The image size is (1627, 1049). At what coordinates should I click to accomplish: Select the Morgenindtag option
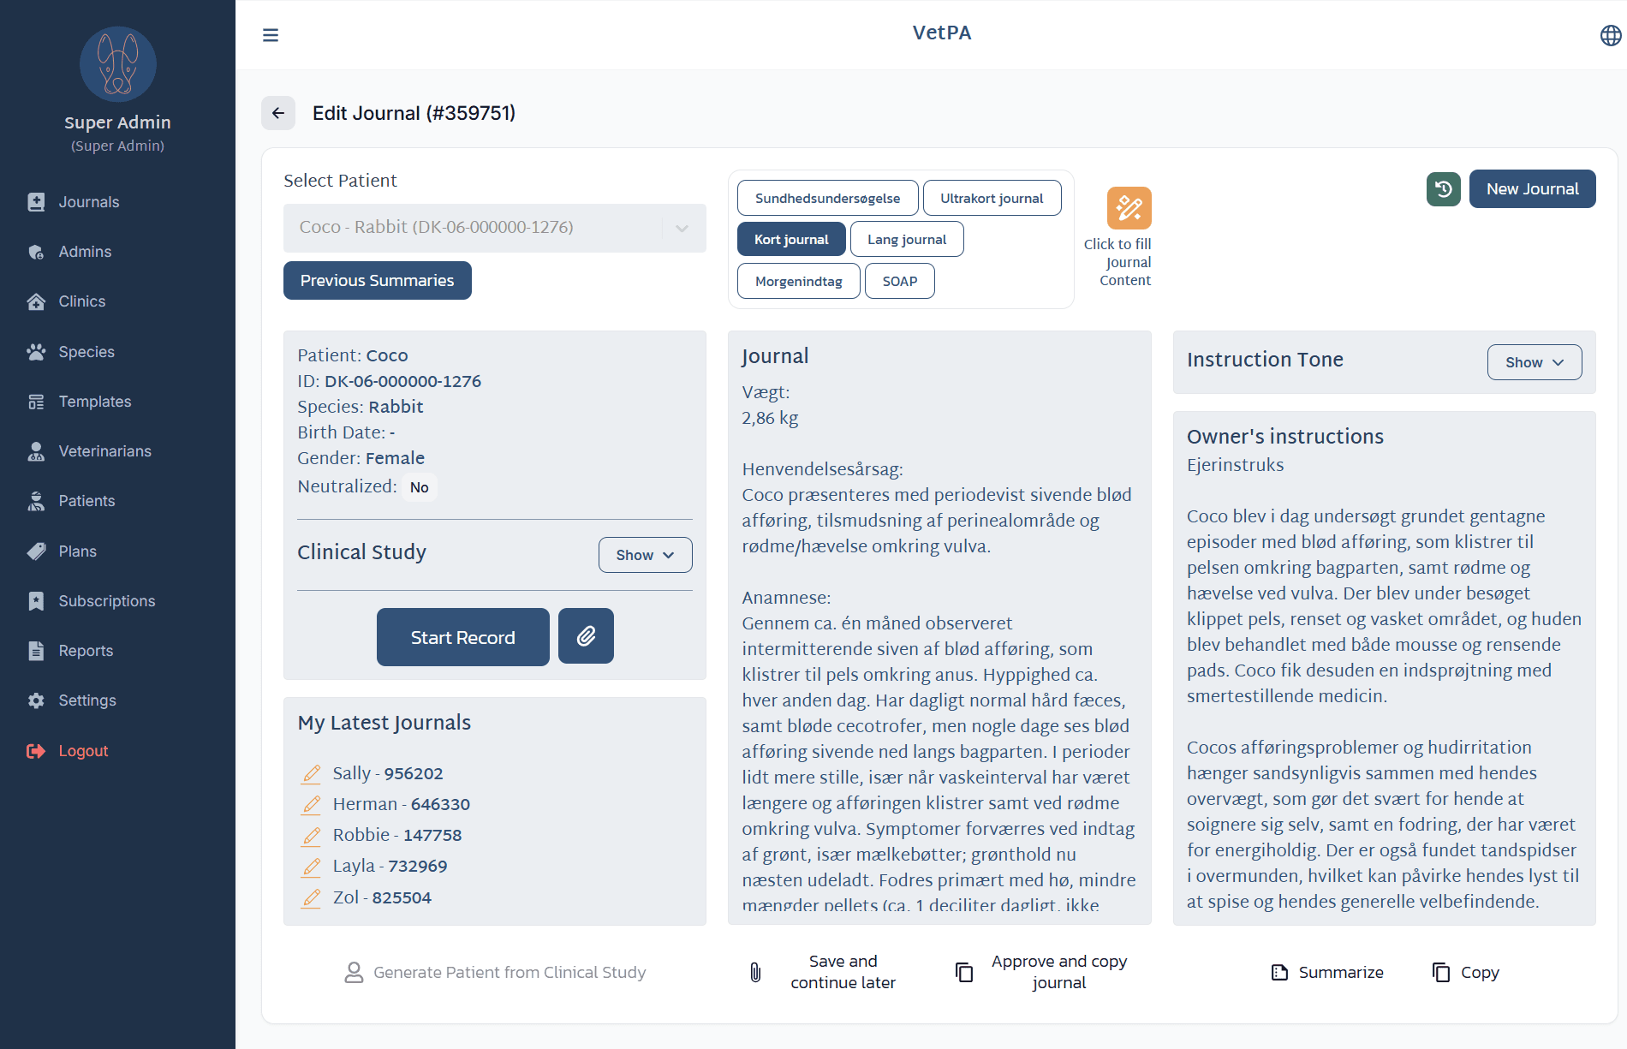pyautogui.click(x=798, y=280)
